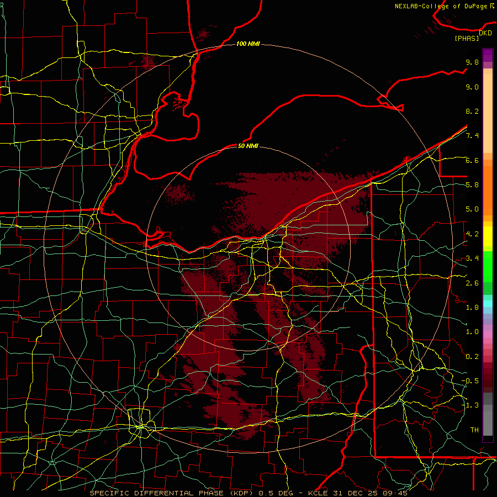Select the 7.4 value on the color scale
The image size is (497, 497).
[472, 136]
